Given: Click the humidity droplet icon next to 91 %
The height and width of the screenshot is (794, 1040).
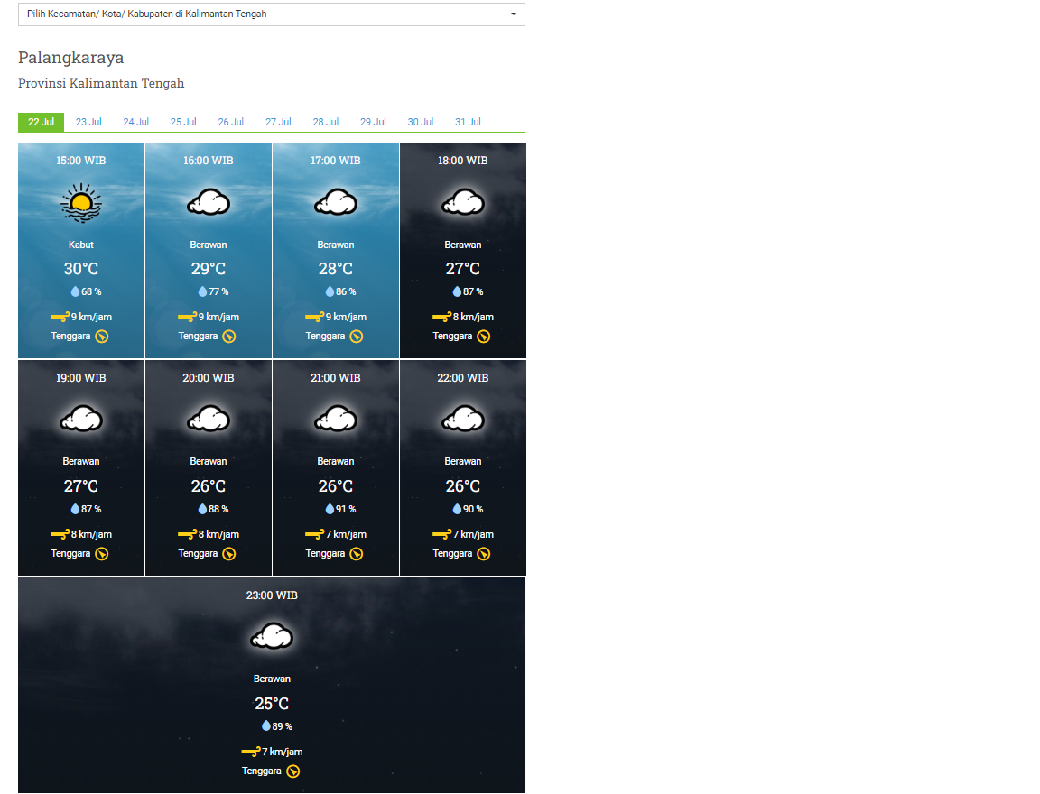Looking at the screenshot, I should 330,509.
